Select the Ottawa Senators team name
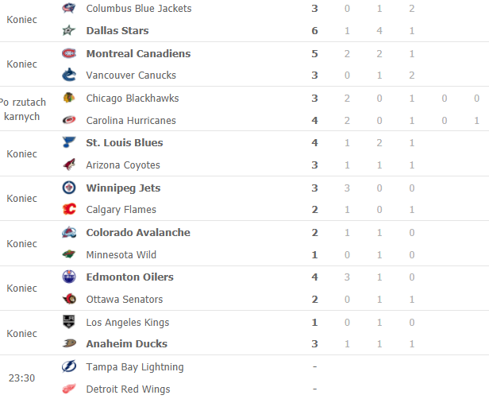 (125, 300)
